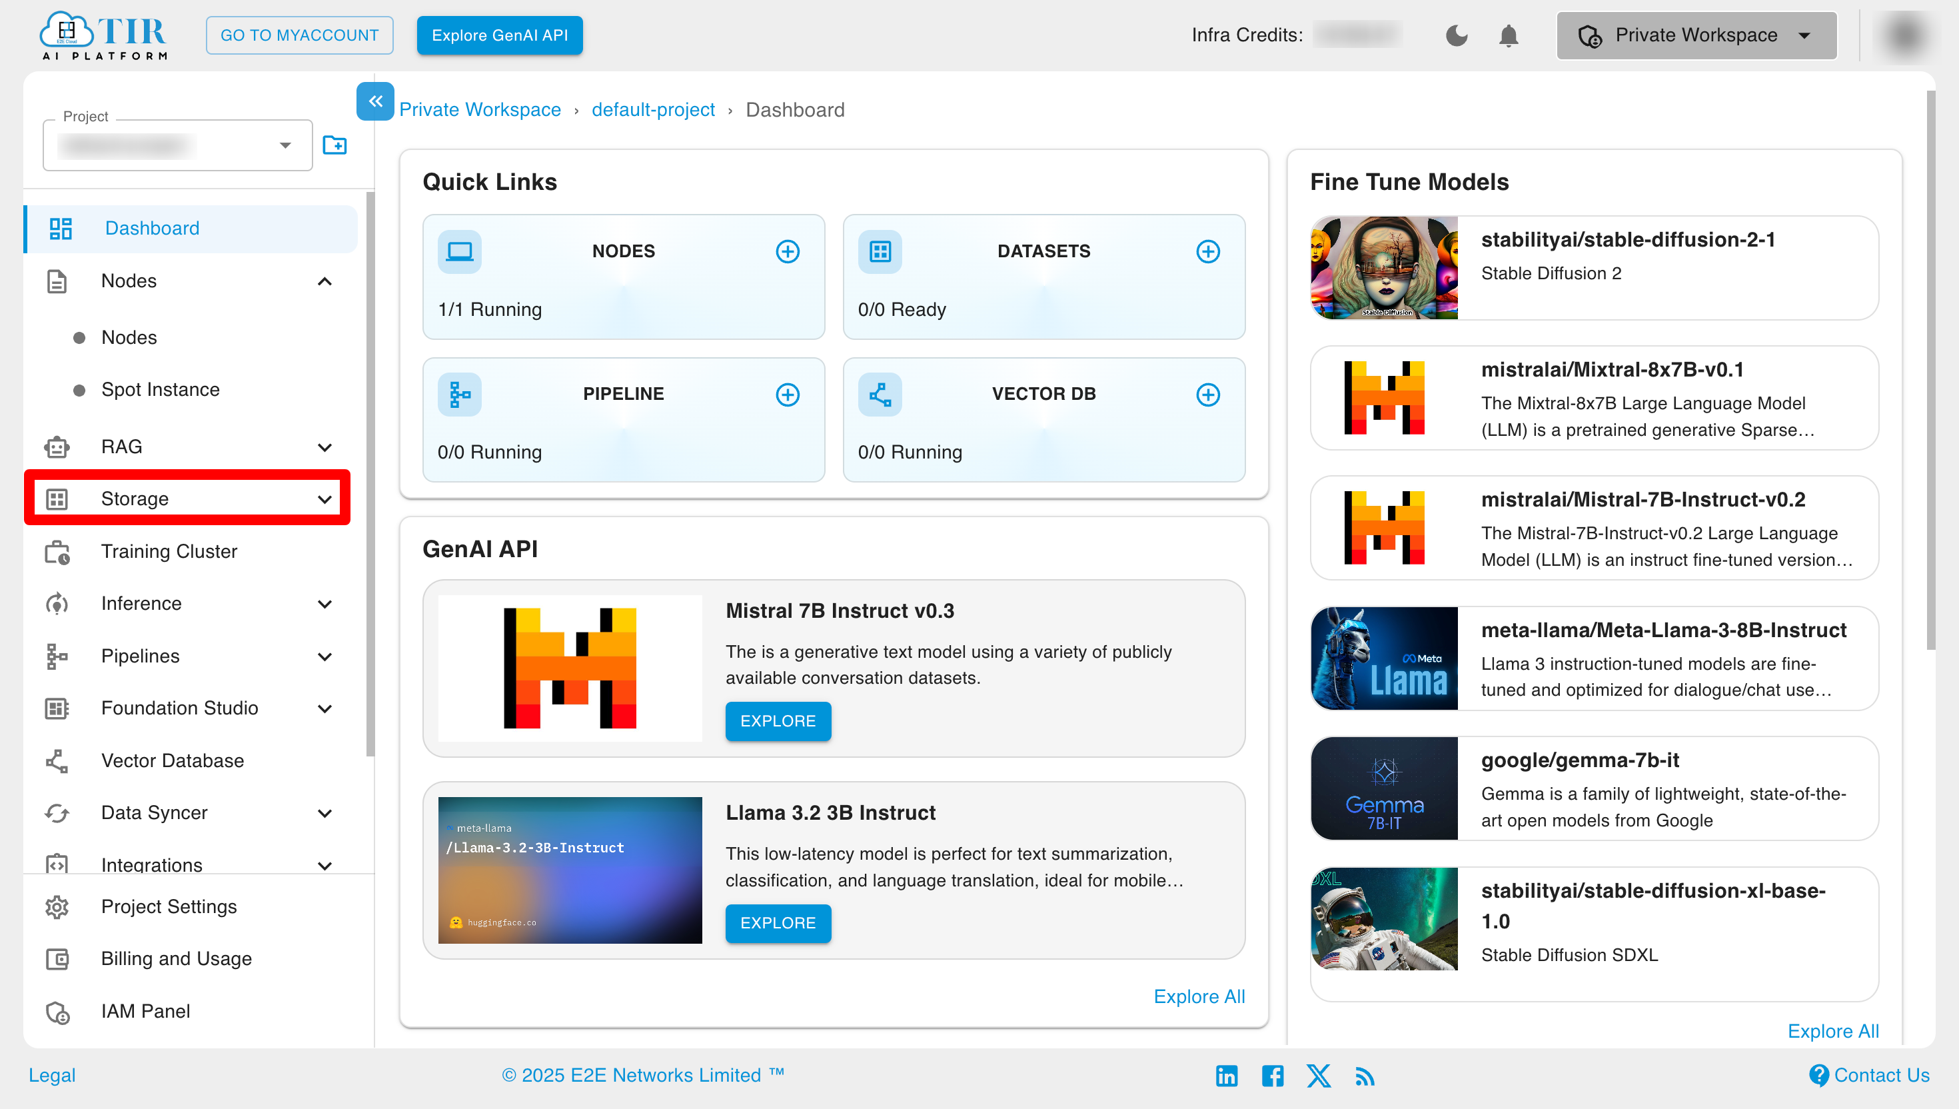Image resolution: width=1959 pixels, height=1109 pixels.
Task: Click Explore All under GenAI API
Action: coord(1199,997)
